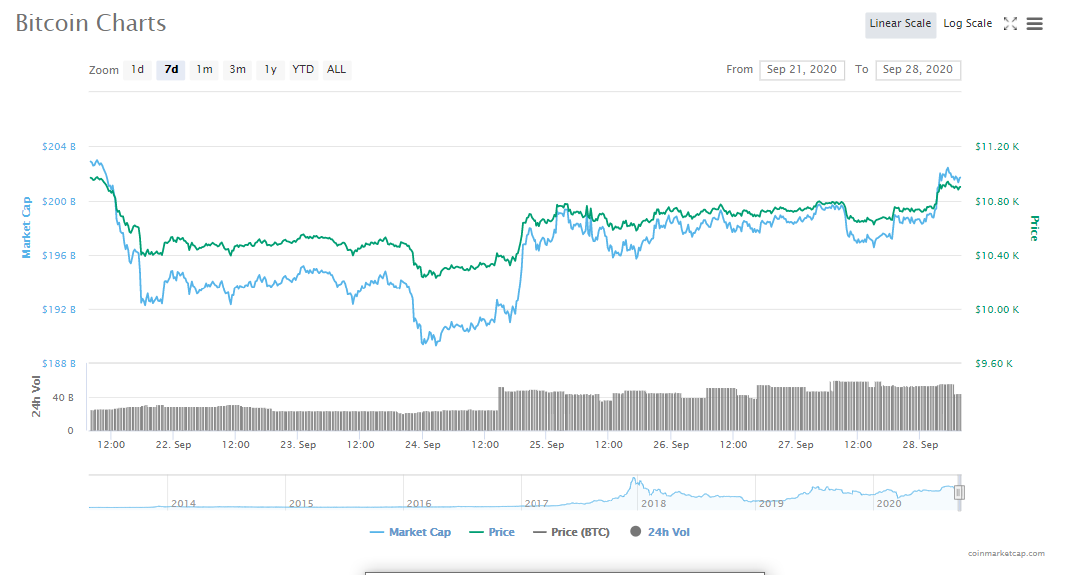
Task: Show ALL historical data
Action: click(x=336, y=70)
